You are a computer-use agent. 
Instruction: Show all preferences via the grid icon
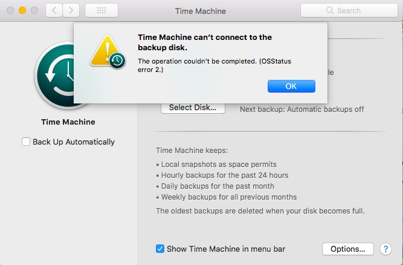coord(102,10)
